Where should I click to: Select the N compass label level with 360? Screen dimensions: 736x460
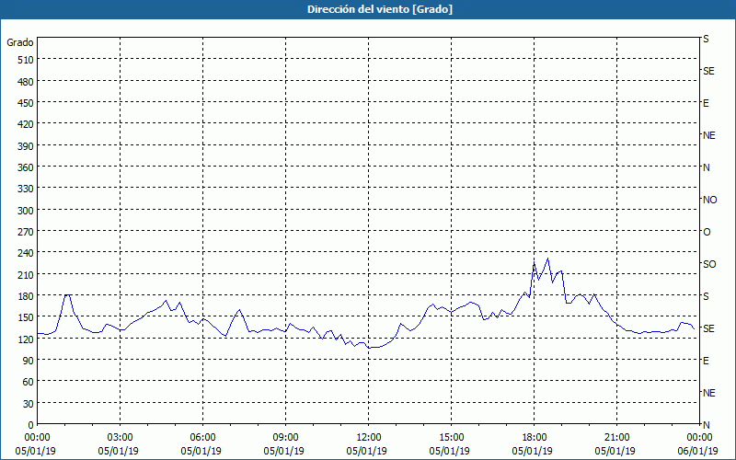(707, 167)
